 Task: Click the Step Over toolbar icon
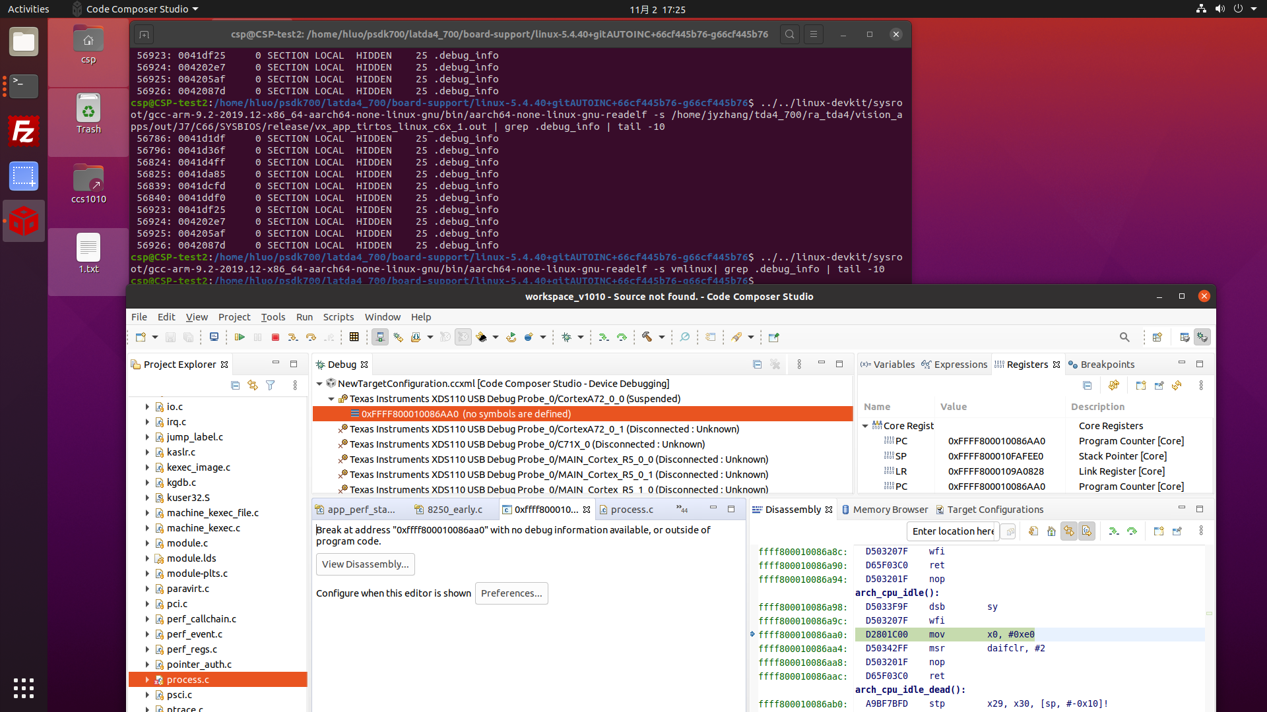point(311,337)
